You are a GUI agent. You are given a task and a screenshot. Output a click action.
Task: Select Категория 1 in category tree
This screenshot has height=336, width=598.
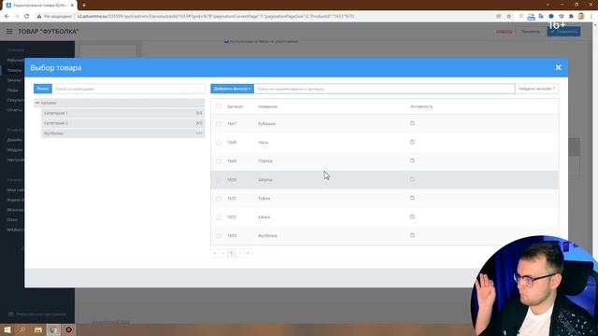click(122, 113)
